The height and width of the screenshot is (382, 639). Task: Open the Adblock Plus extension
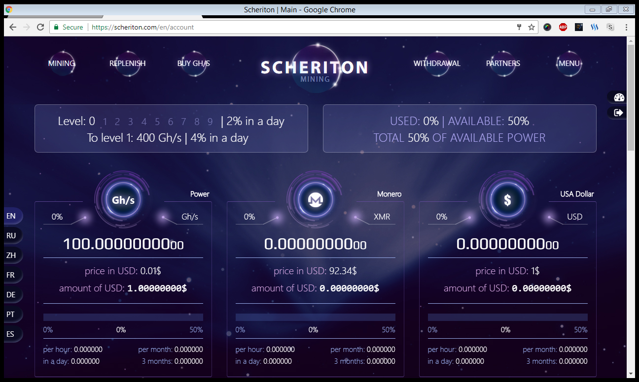[x=563, y=27]
